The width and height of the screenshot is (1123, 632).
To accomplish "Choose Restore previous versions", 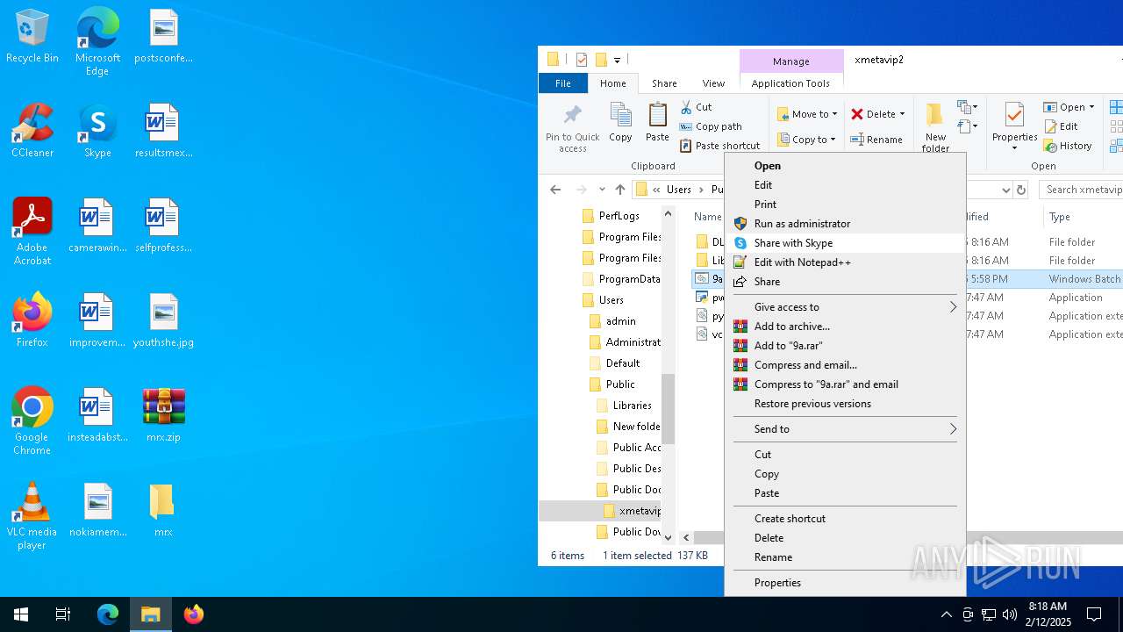I will pos(846,404).
